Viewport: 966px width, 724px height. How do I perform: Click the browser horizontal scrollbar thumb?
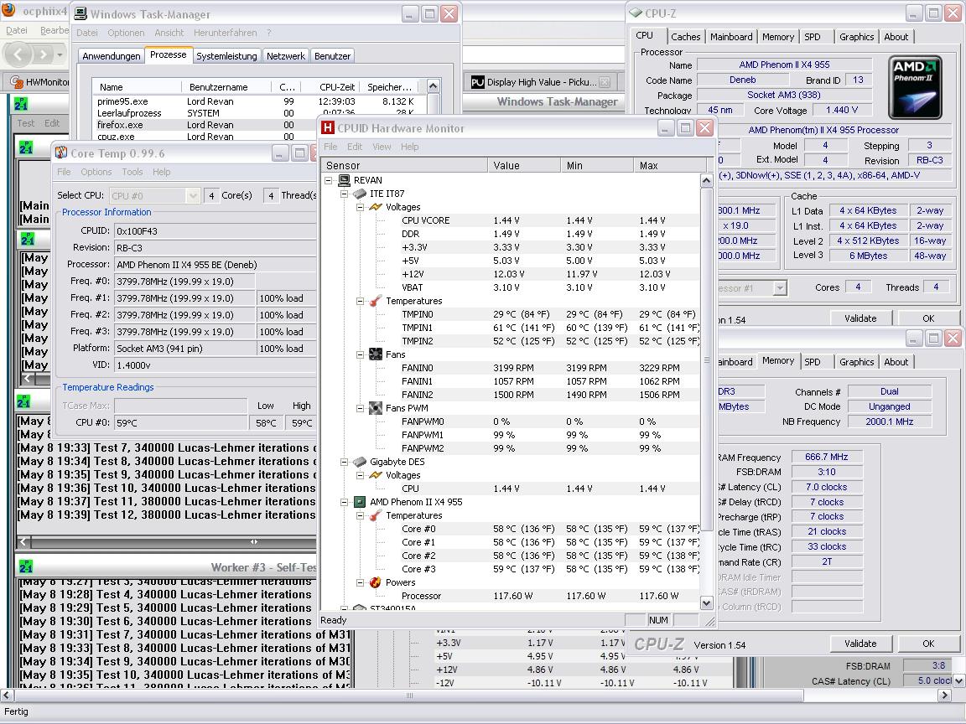(410, 696)
